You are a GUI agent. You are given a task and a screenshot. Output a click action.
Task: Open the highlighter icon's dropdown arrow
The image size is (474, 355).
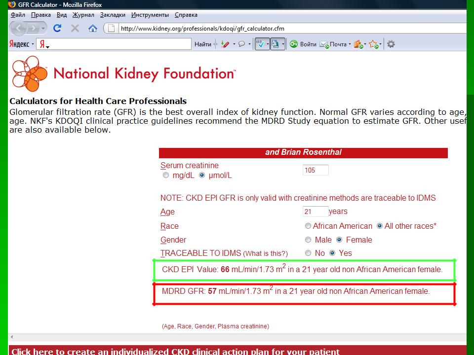tap(234, 44)
